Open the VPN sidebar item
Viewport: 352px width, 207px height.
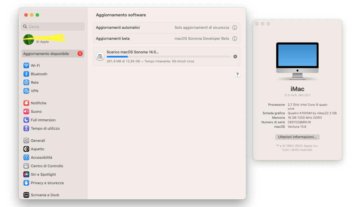[x=53, y=91]
